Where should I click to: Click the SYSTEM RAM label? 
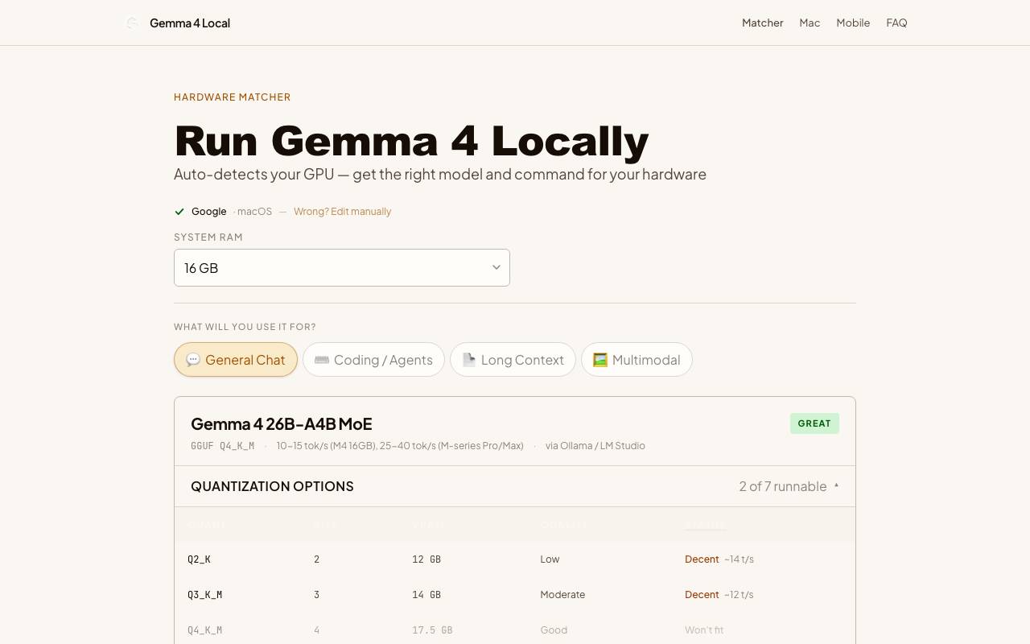point(208,237)
